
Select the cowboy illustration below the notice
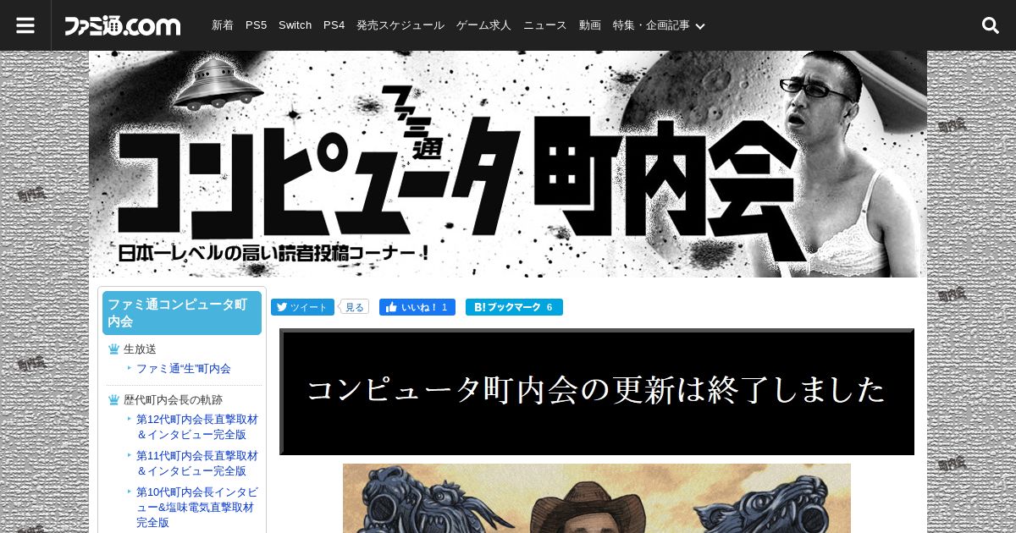click(597, 498)
